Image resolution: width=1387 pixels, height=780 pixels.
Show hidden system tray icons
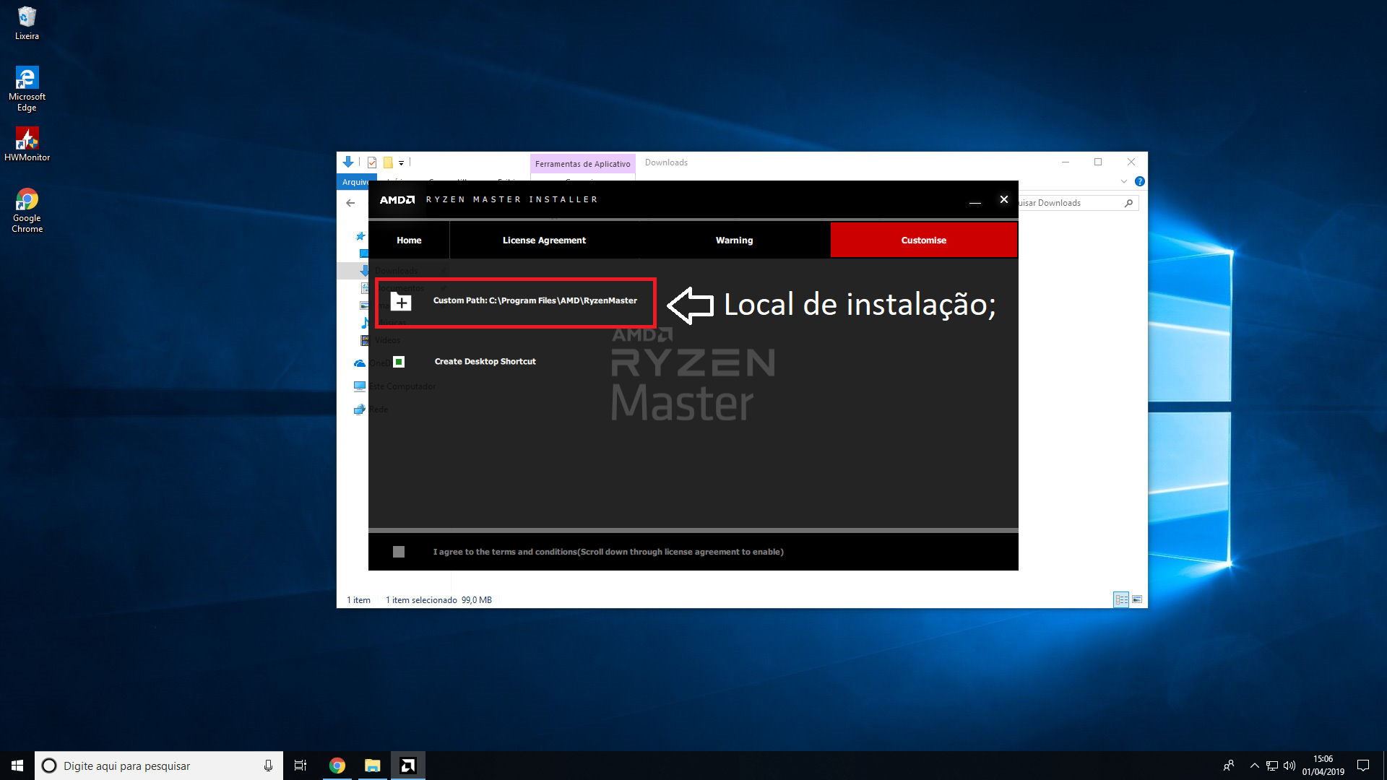[x=1255, y=766]
